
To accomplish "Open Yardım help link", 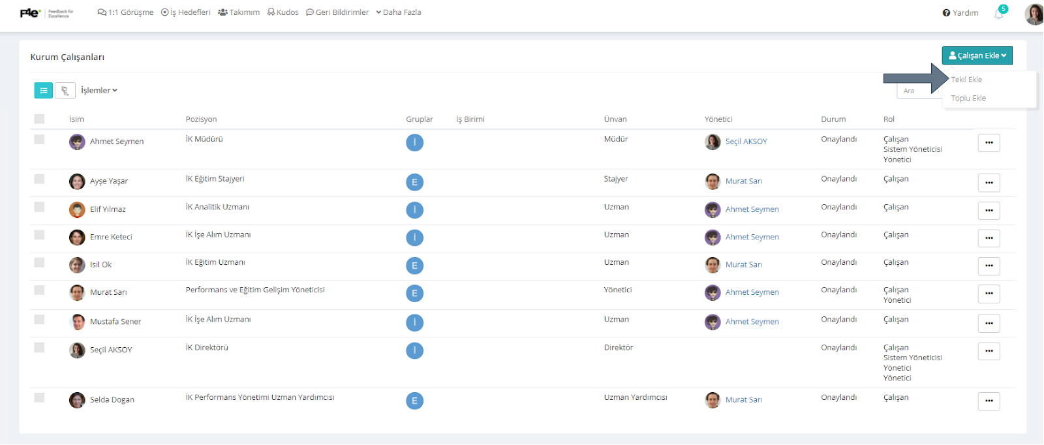I will pyautogui.click(x=960, y=13).
